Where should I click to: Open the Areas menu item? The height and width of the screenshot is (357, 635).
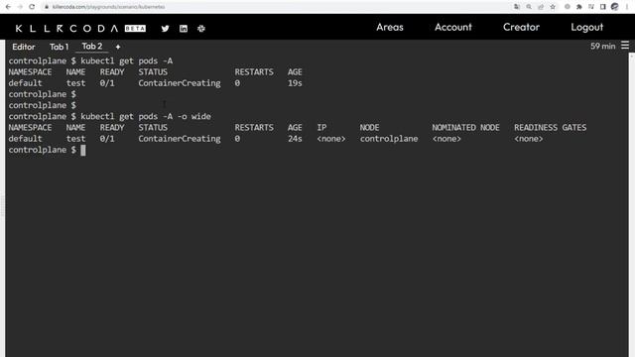[x=390, y=27]
